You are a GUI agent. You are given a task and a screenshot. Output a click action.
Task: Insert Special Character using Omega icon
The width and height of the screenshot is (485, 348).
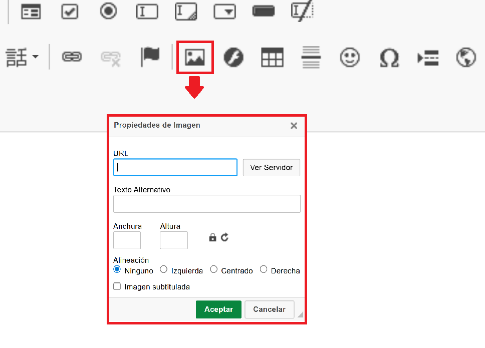pos(389,58)
